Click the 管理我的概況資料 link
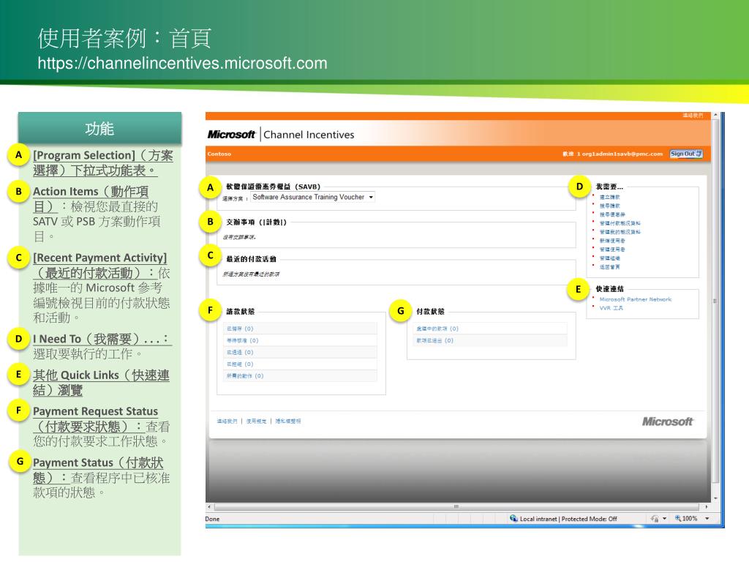 [x=620, y=232]
